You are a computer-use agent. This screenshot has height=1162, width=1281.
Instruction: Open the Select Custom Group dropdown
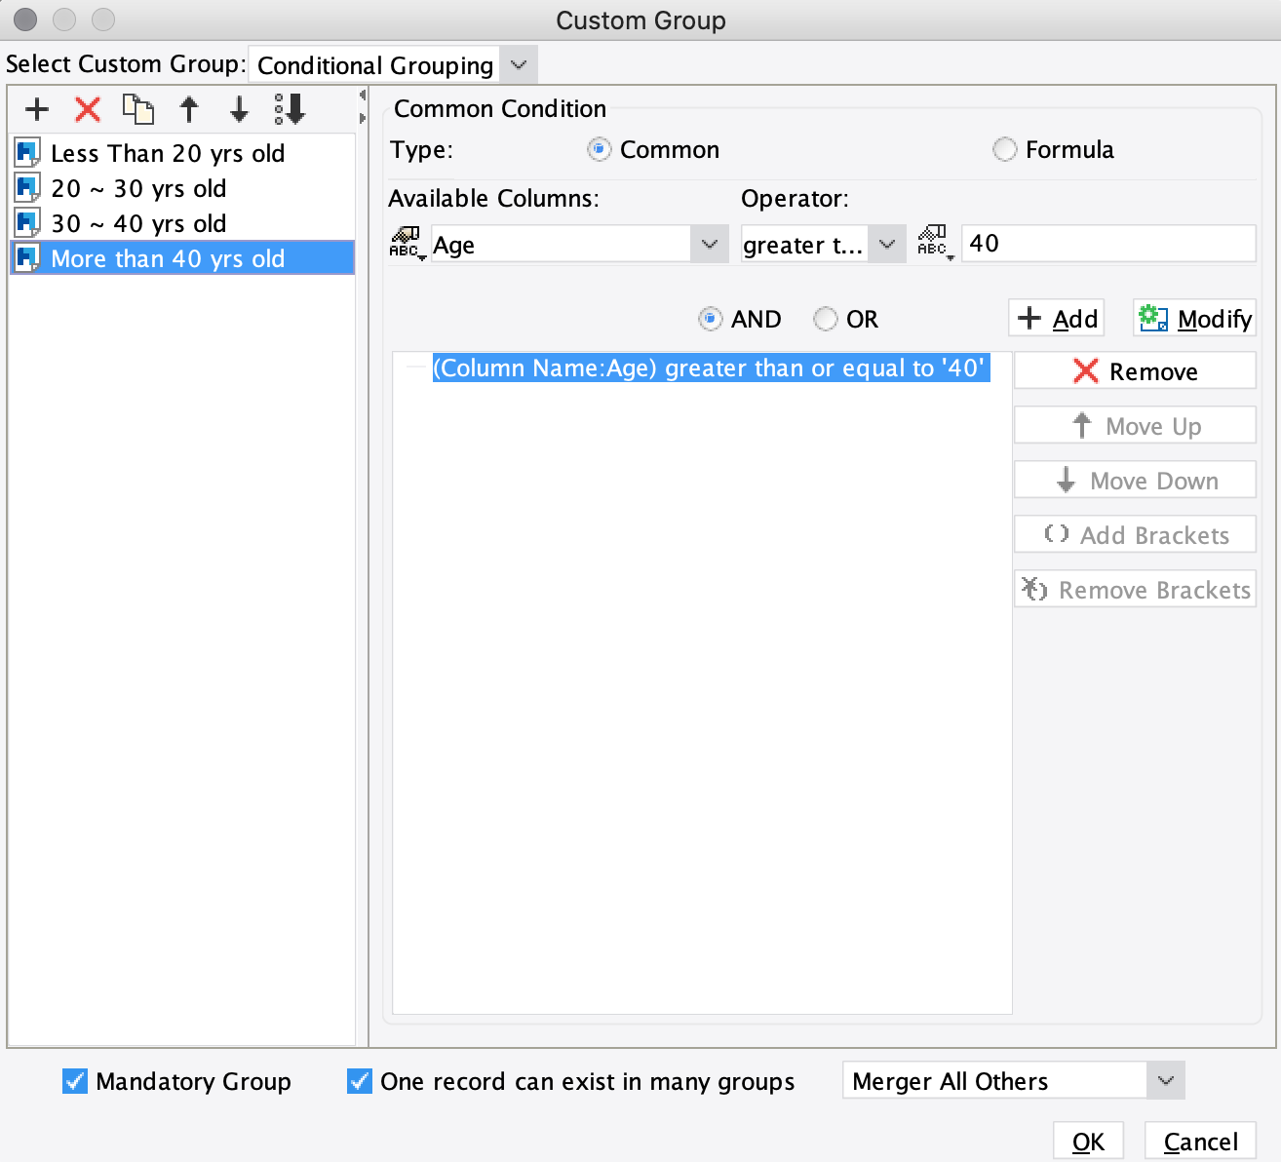click(x=518, y=64)
